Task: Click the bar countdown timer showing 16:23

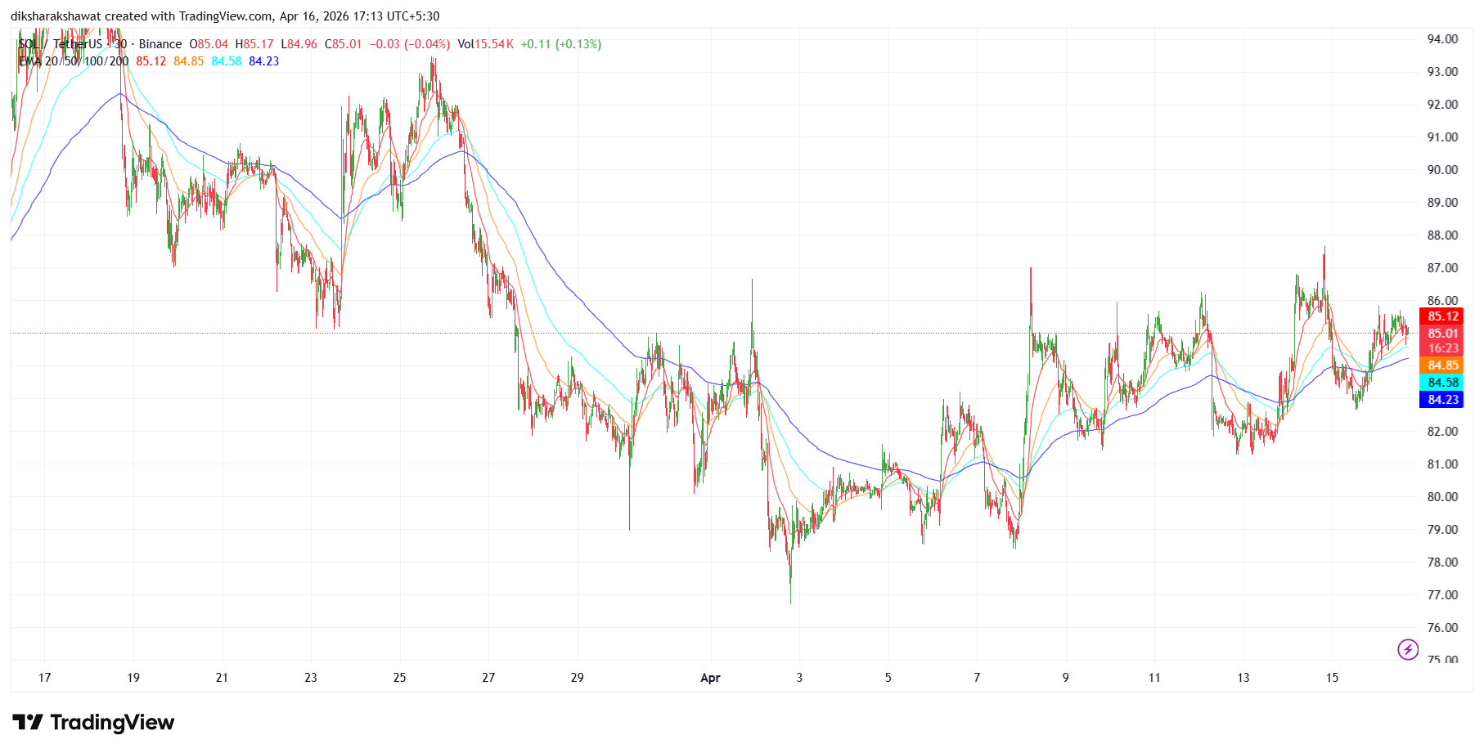Action: coord(1445,348)
